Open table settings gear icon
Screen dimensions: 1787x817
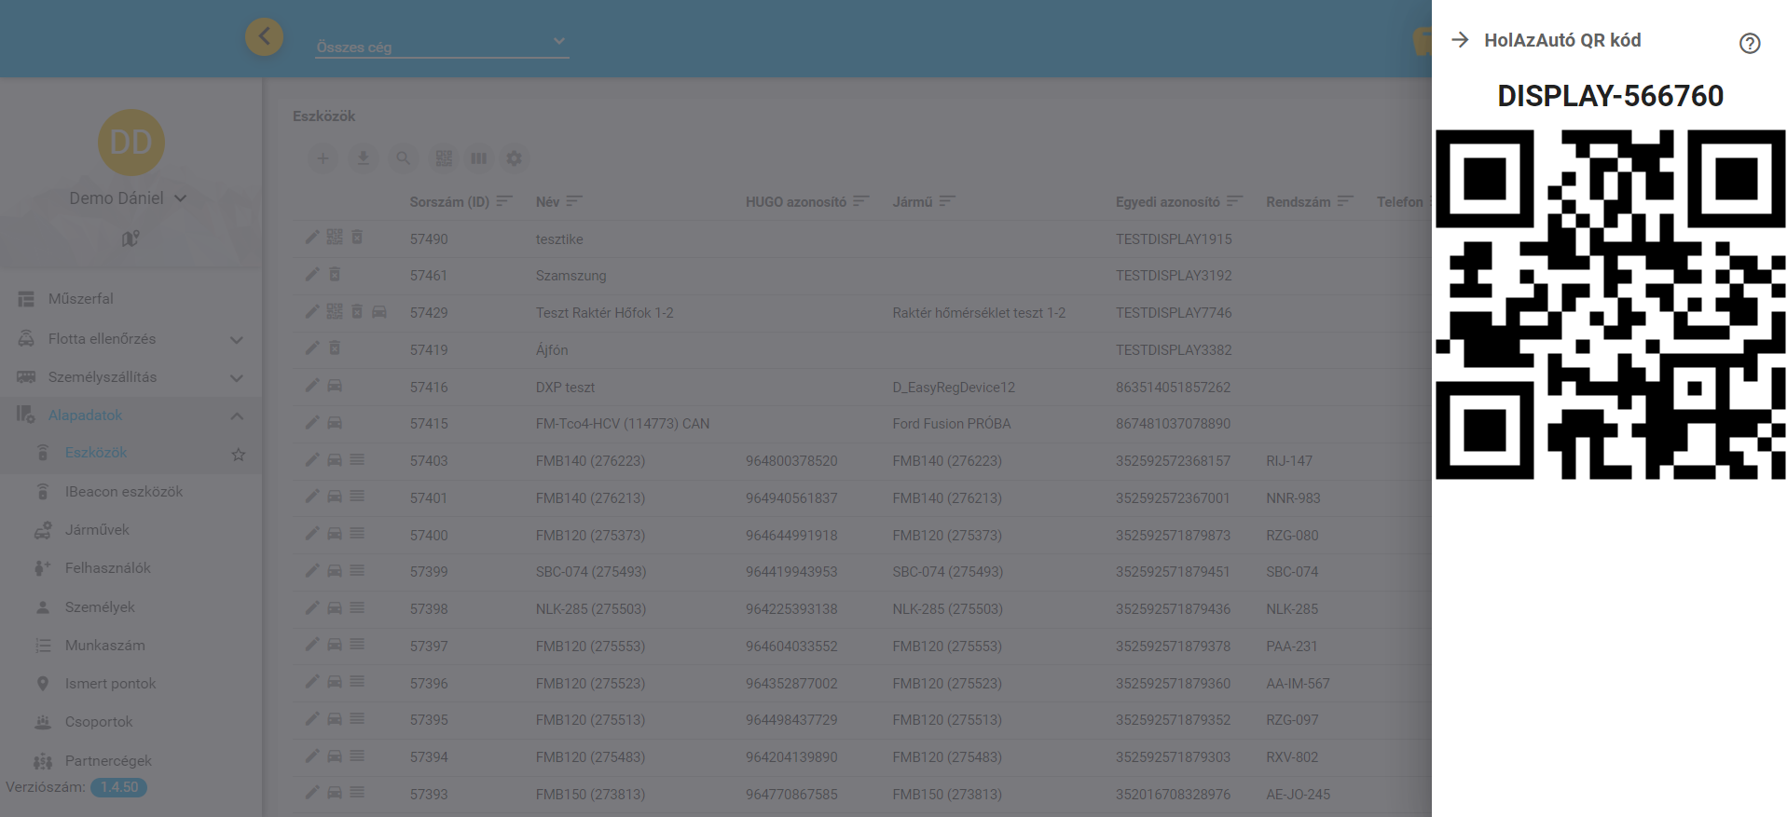click(x=514, y=158)
